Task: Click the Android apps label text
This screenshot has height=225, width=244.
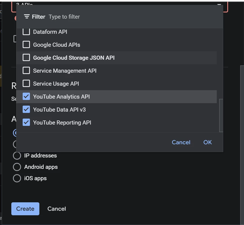Action: pyautogui.click(x=41, y=167)
